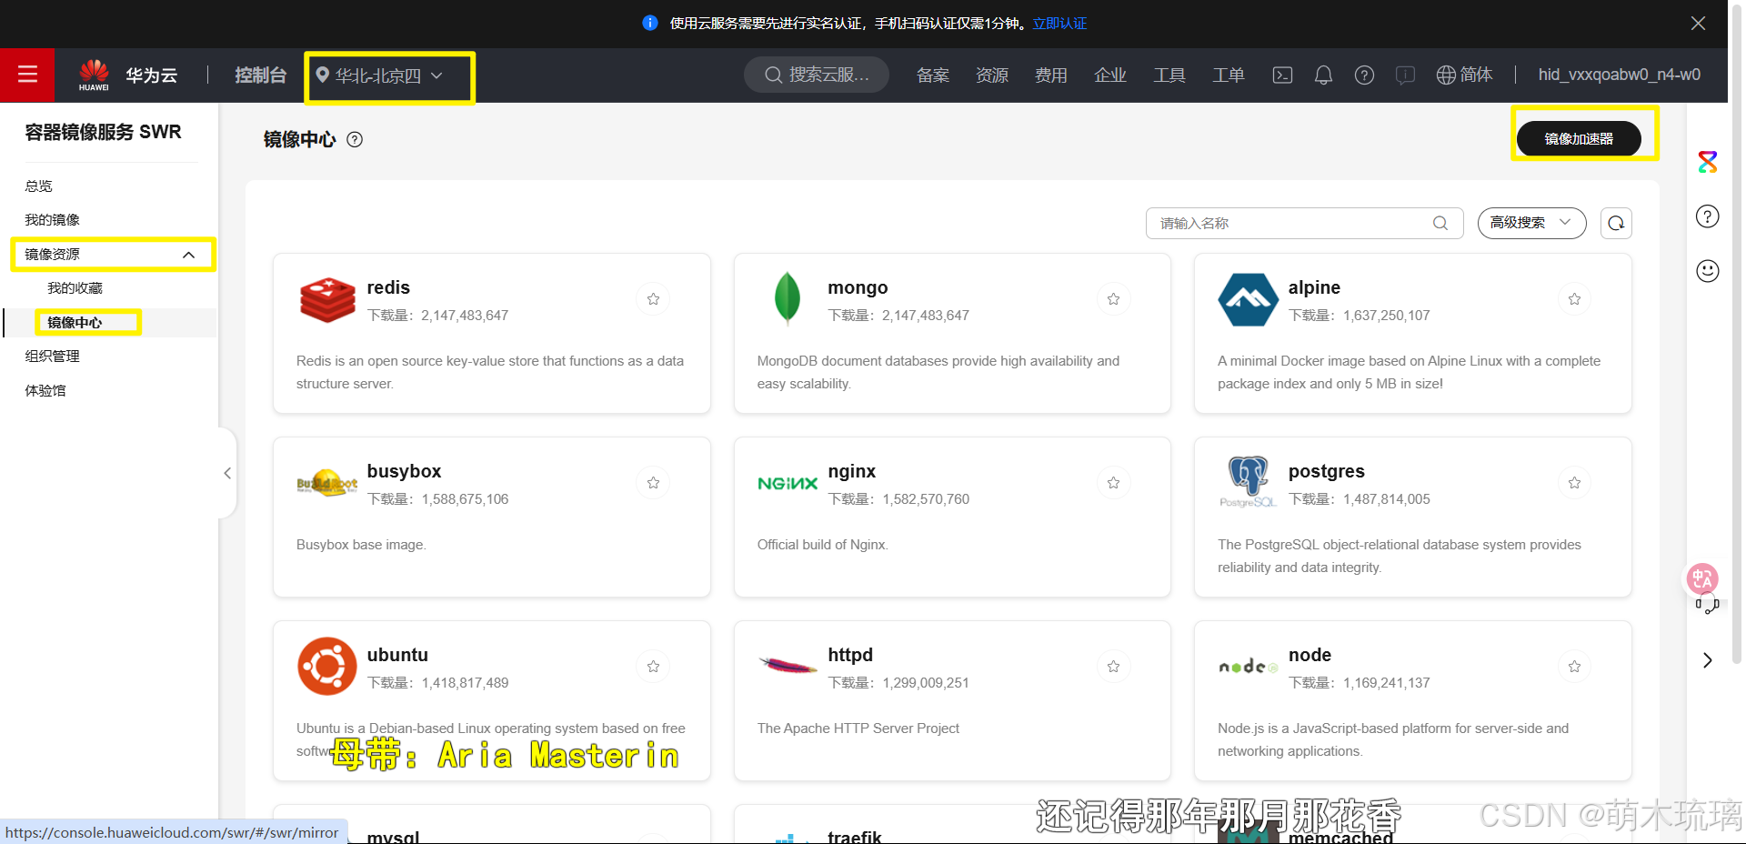Collapse the left navigation panel

click(x=227, y=473)
